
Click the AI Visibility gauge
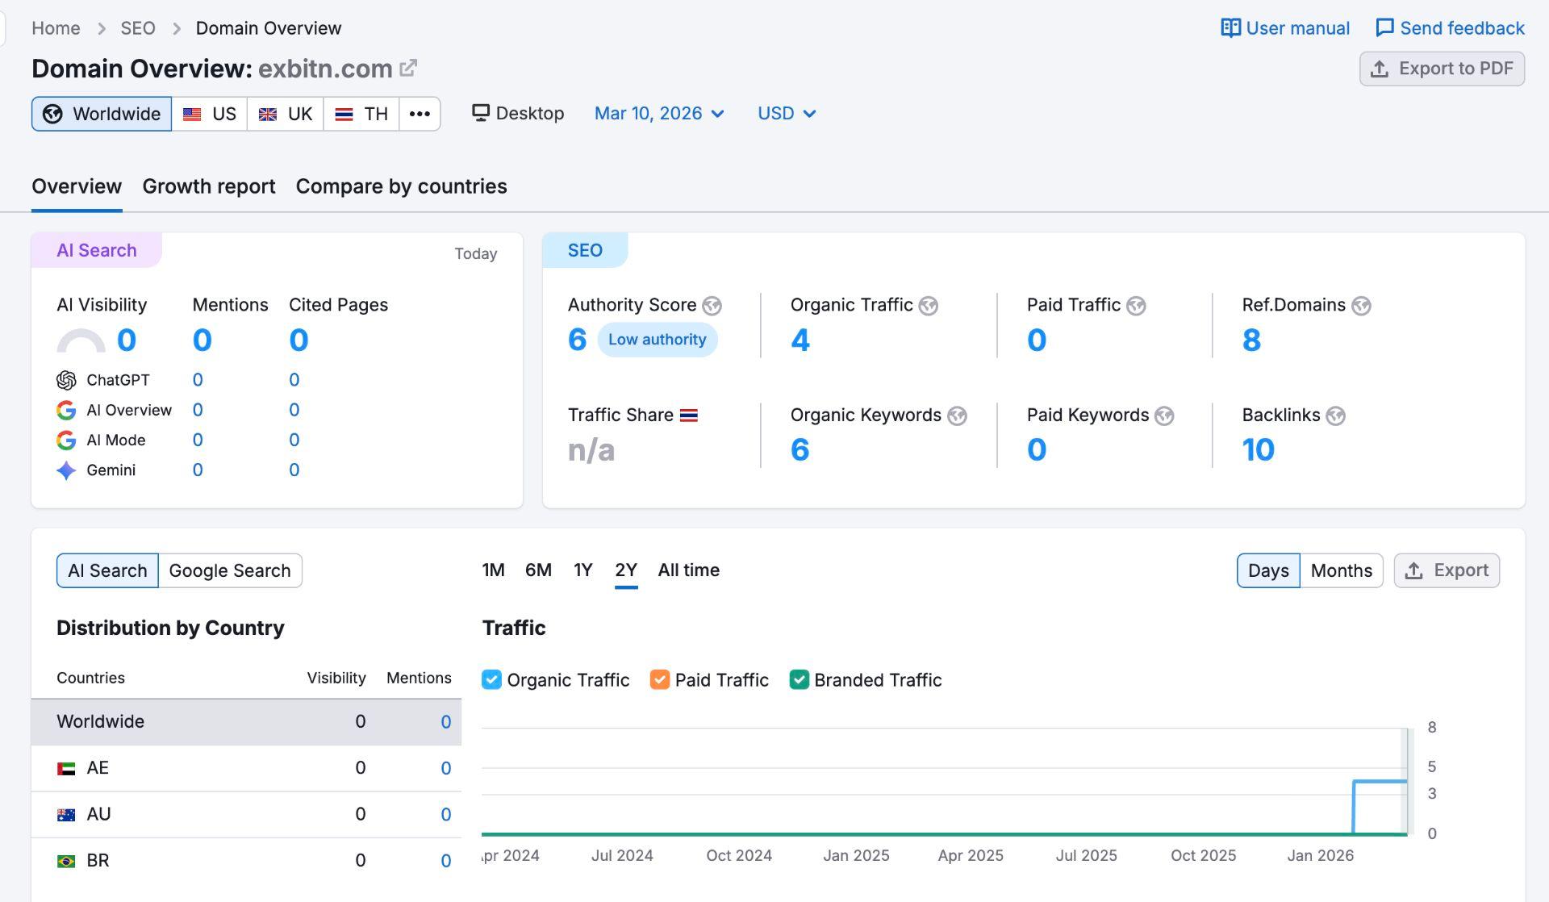(81, 340)
